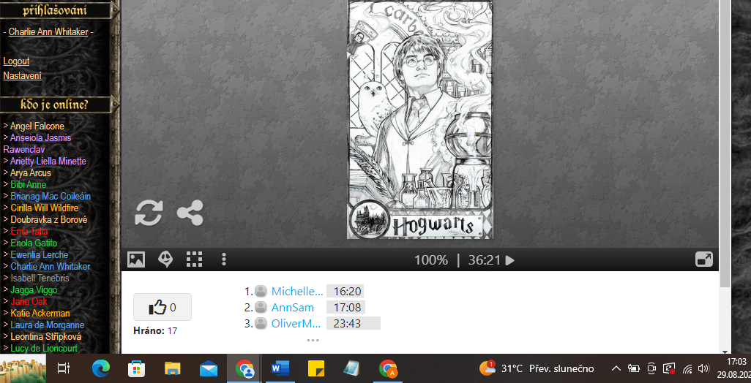Select Leontina Střípková user

45,337
